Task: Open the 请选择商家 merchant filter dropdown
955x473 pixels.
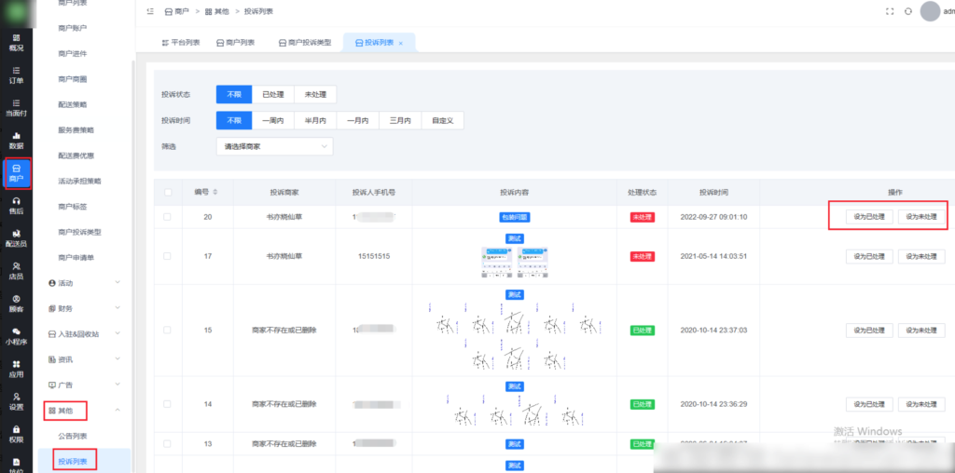Action: pos(273,146)
